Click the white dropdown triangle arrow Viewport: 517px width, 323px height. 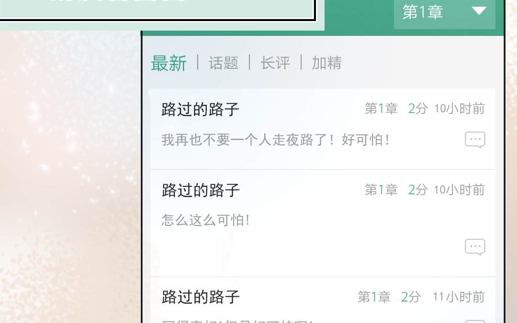pyautogui.click(x=479, y=11)
